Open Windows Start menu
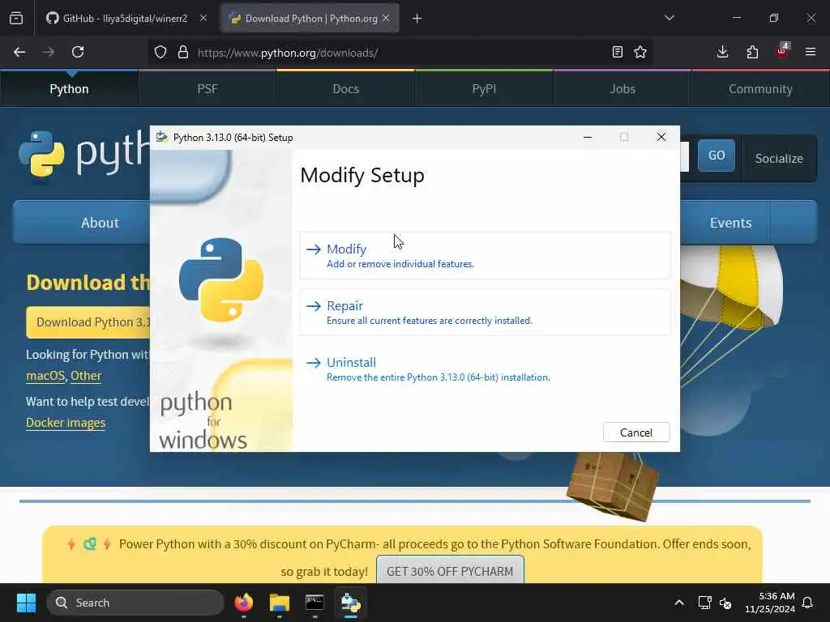The image size is (830, 622). [26, 603]
